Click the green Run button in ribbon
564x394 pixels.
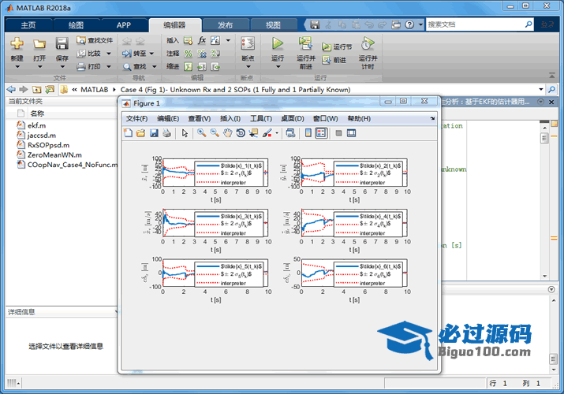tap(278, 44)
